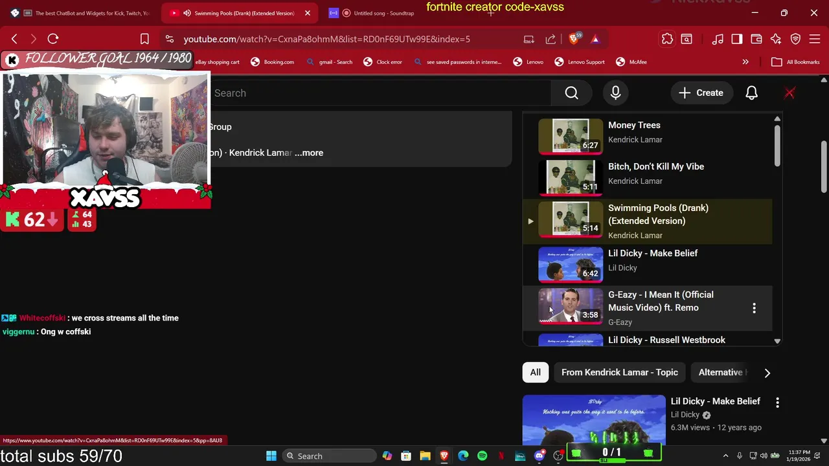Click the browser address bar URL
The image size is (829, 466).
326,39
